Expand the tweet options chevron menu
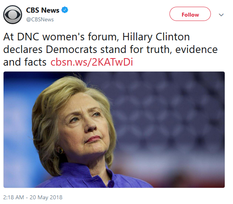The image size is (233, 204). [x=221, y=15]
